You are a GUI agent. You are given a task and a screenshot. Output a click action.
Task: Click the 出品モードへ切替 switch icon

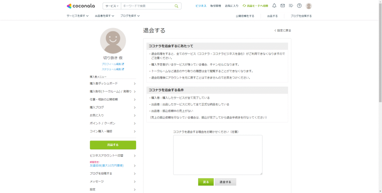244,6
